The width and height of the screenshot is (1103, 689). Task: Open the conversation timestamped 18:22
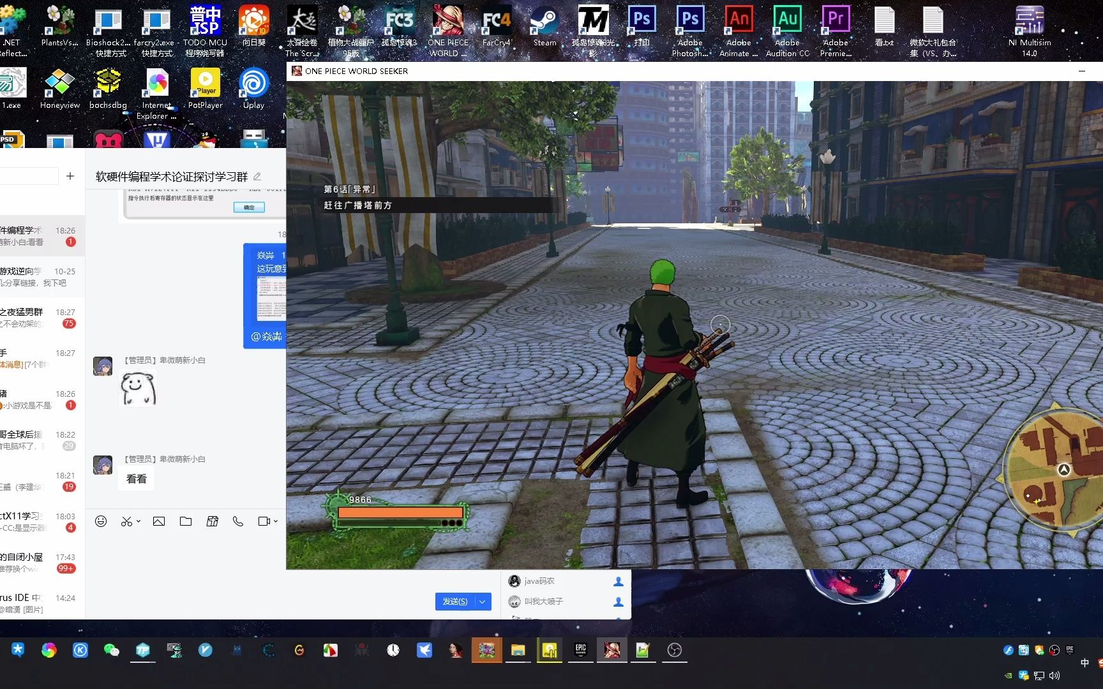[x=42, y=440]
